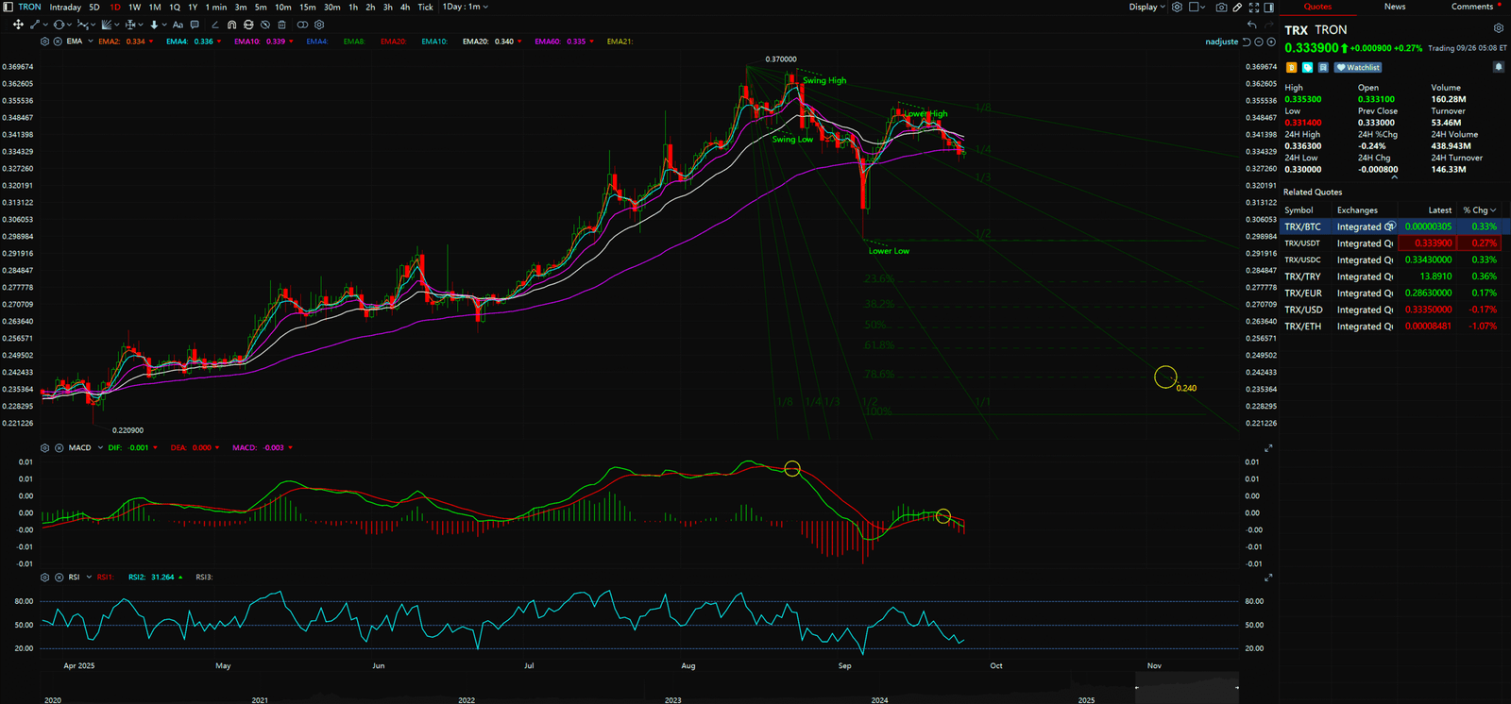
Task: Select the text annotation tool
Action: pyautogui.click(x=178, y=25)
